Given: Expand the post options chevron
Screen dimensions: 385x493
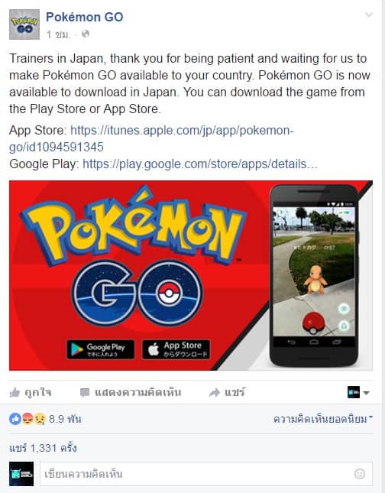Looking at the screenshot, I should click(x=369, y=15).
